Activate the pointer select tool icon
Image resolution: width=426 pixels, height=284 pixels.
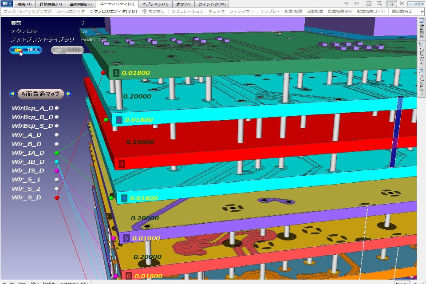pyautogui.click(x=391, y=4)
